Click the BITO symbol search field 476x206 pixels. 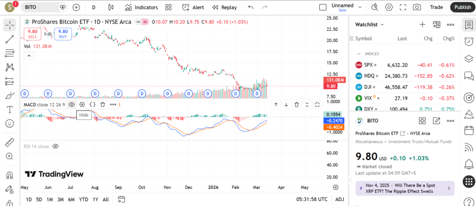tap(40, 7)
